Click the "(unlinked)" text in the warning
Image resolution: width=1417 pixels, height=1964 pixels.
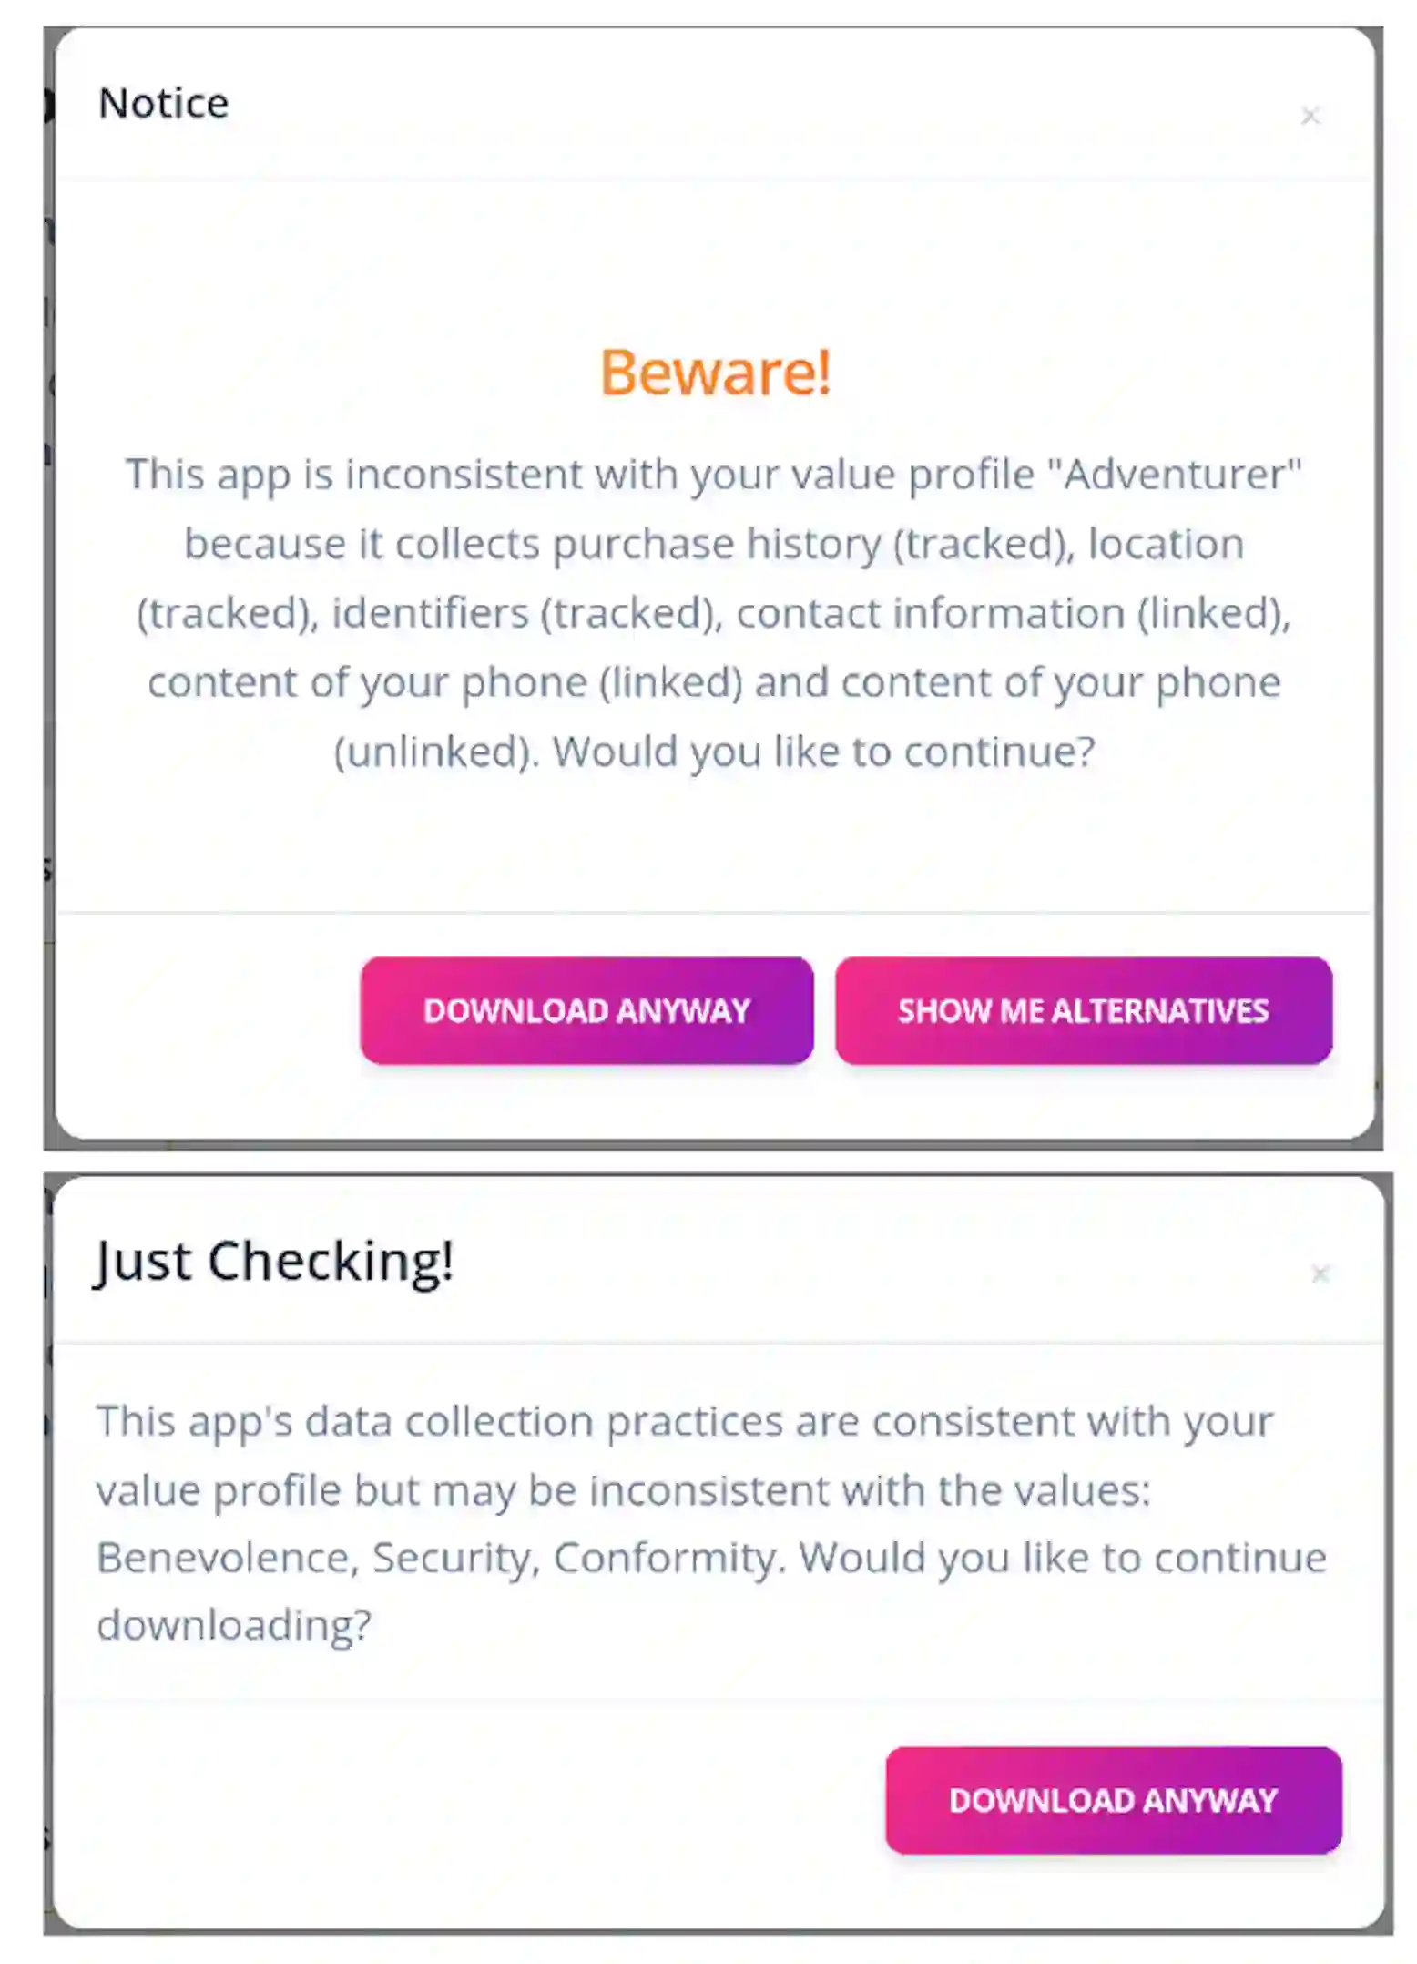tap(434, 752)
